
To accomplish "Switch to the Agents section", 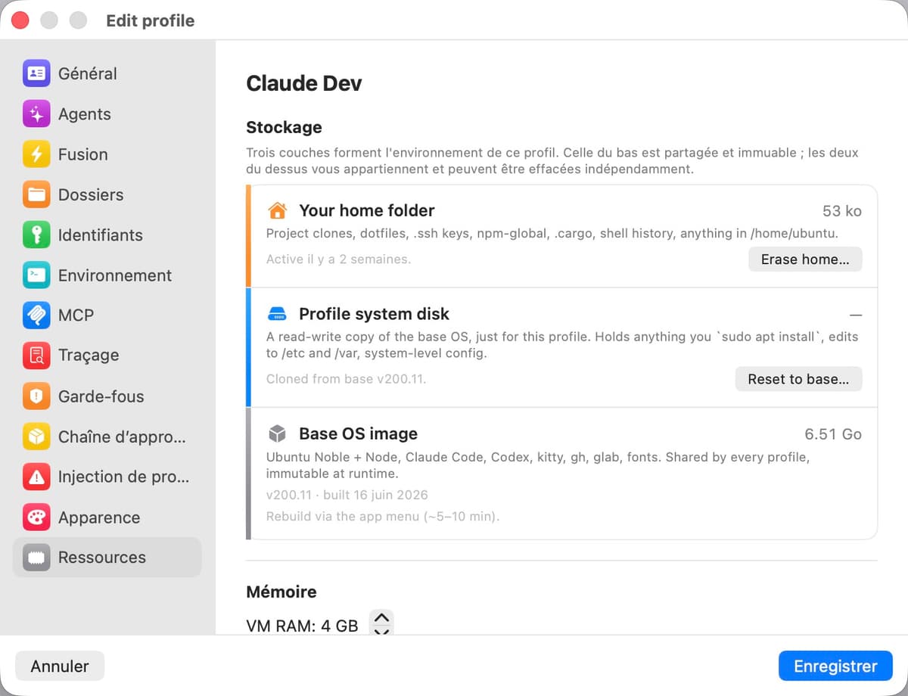I will [107, 114].
